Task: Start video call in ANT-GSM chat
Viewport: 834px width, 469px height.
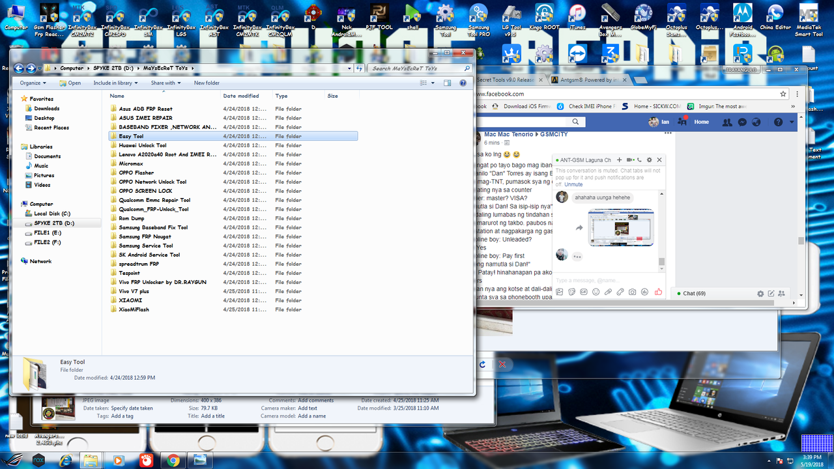Action: (x=630, y=160)
